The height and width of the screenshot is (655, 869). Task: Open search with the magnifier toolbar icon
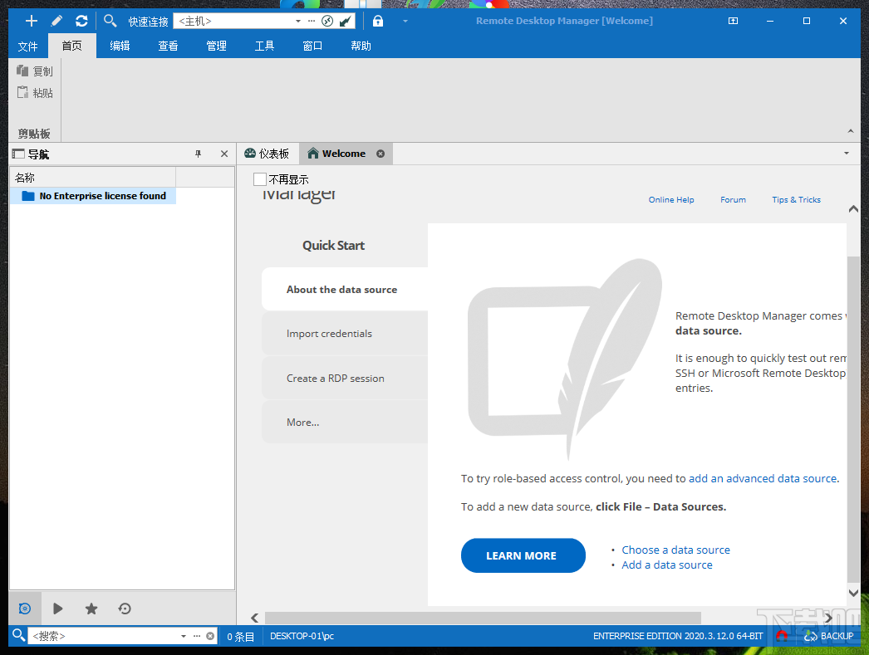coord(108,21)
